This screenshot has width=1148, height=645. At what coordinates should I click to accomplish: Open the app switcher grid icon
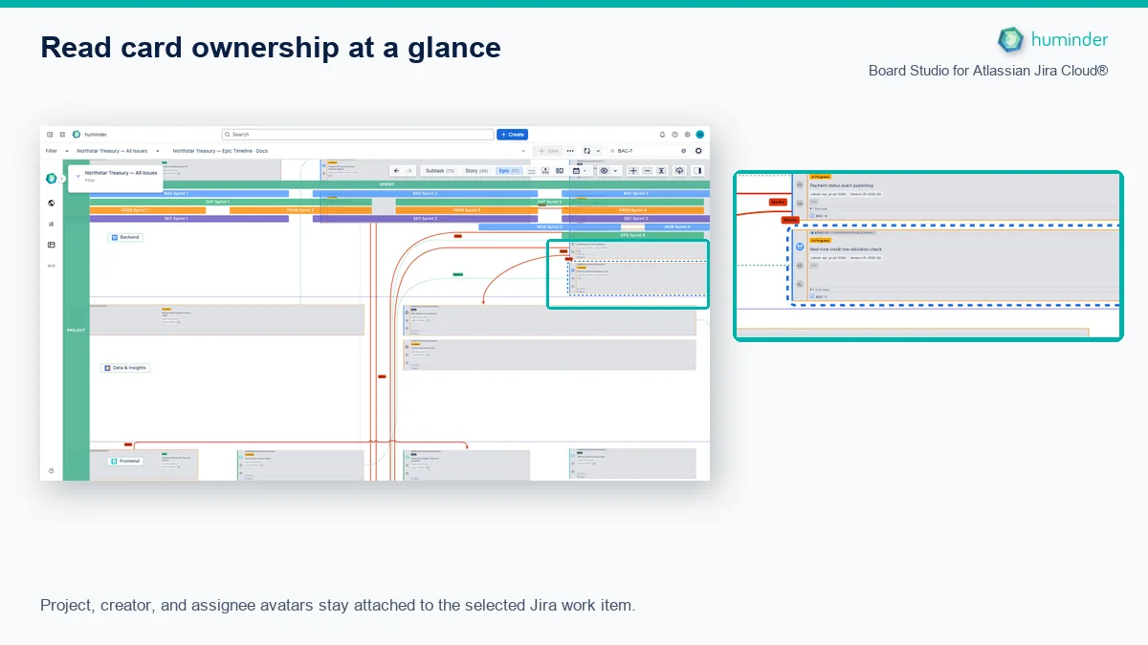(x=62, y=135)
